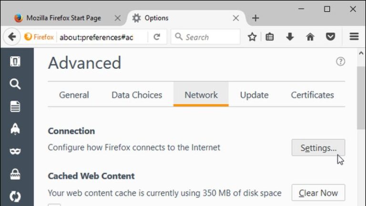Viewport: 366px width, 206px height.
Task: Click the Clear Now button
Action: click(x=318, y=193)
